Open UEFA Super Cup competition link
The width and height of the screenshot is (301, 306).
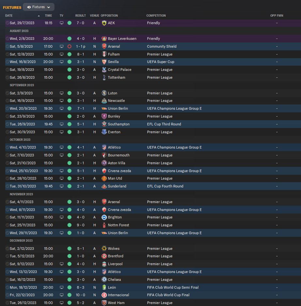click(160, 62)
